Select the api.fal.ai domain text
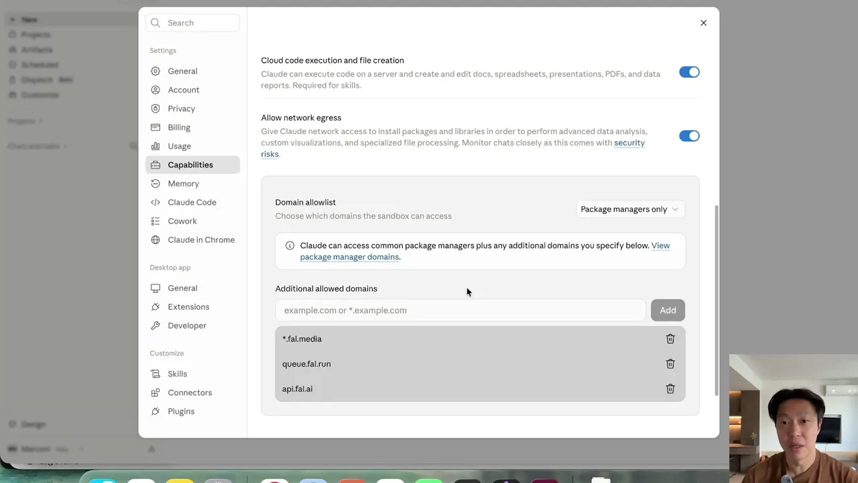Image resolution: width=858 pixels, height=483 pixels. coord(297,389)
